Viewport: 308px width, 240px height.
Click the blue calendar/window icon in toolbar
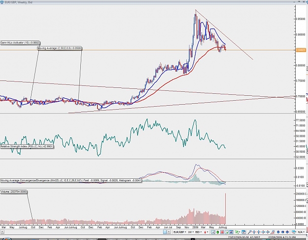[243, 232]
